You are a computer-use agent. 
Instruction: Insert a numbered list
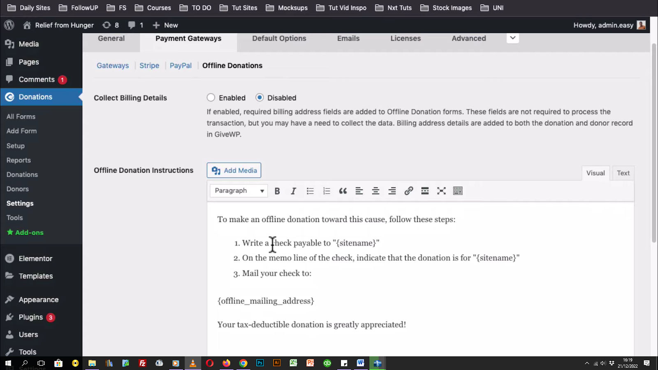point(327,191)
